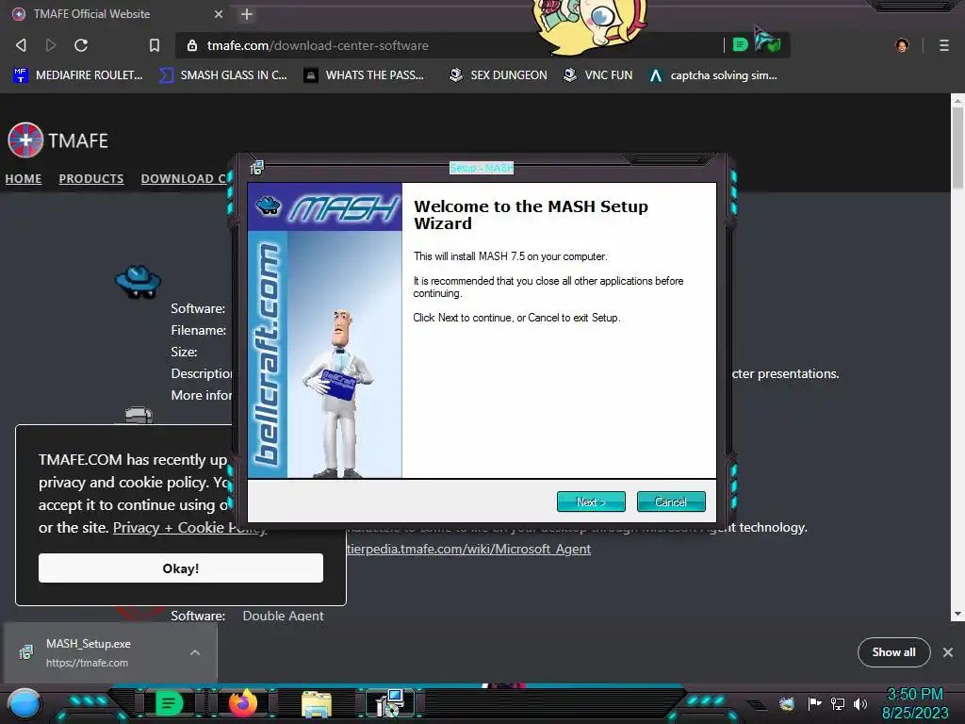965x724 pixels.
Task: Expand MASH_Setup.exe download options chevron
Action: (194, 652)
